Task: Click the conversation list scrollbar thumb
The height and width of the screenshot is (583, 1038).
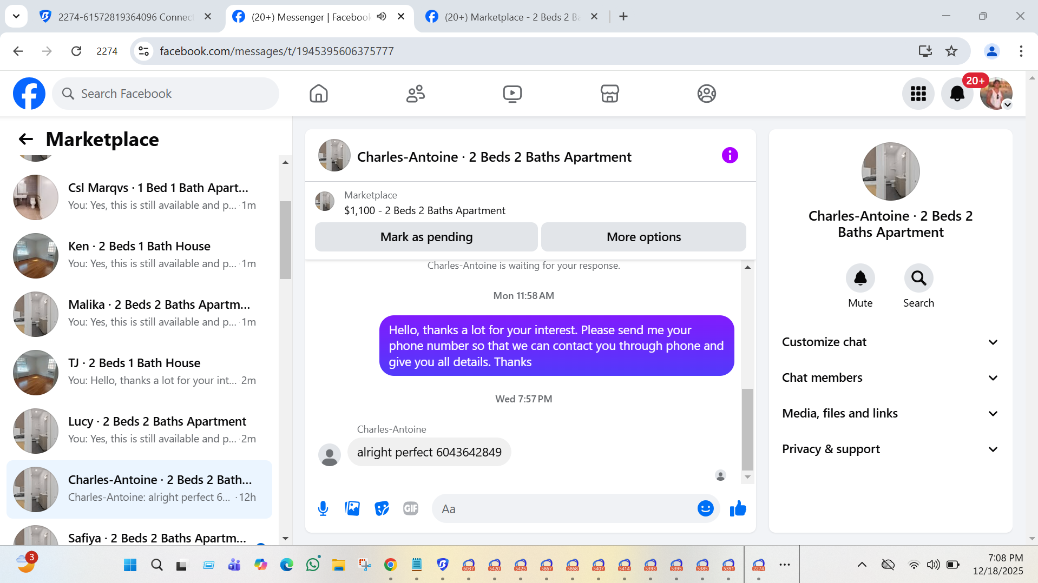Action: [285, 240]
